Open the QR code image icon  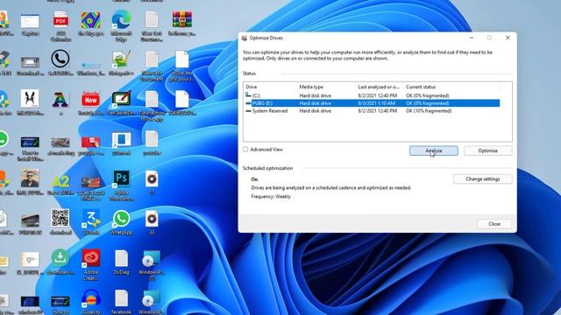(60, 218)
